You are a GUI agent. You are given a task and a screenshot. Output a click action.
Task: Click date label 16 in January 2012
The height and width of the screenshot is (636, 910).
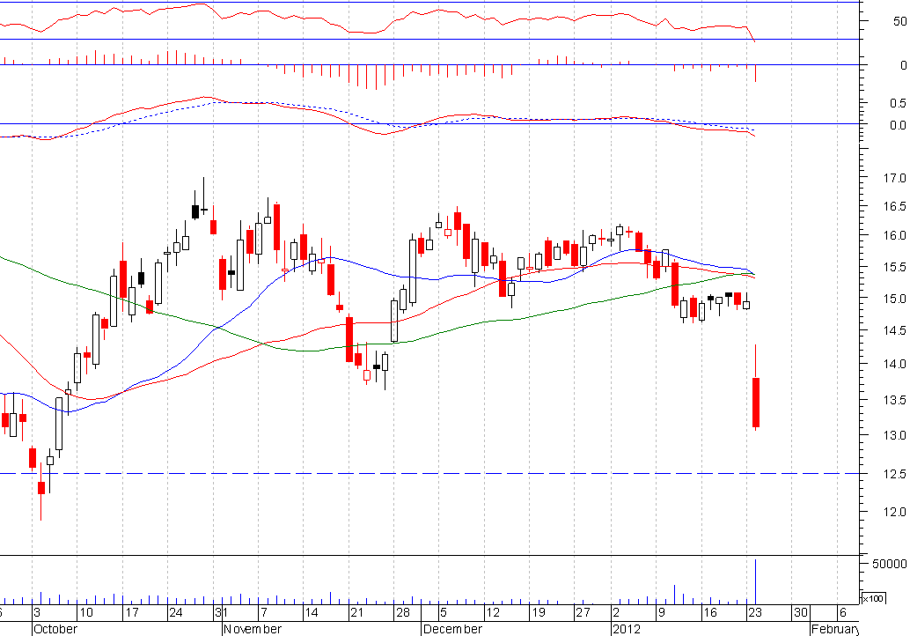tap(709, 612)
